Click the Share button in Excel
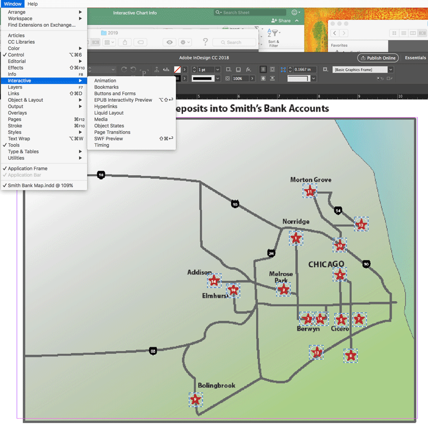The width and height of the screenshot is (428, 432). (x=281, y=20)
